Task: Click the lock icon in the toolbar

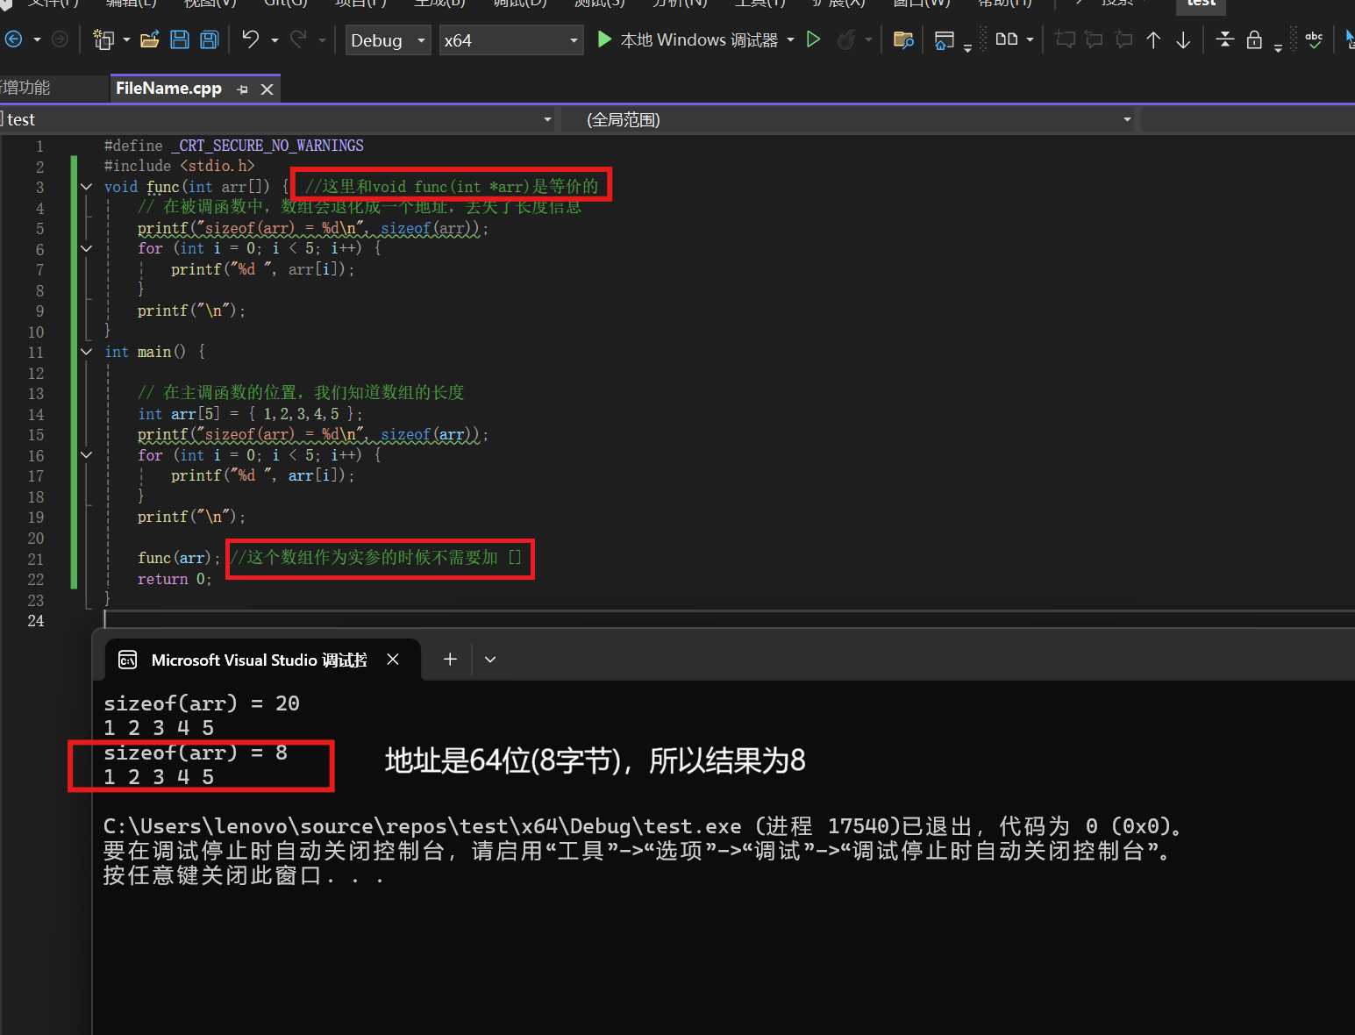Action: [1253, 39]
